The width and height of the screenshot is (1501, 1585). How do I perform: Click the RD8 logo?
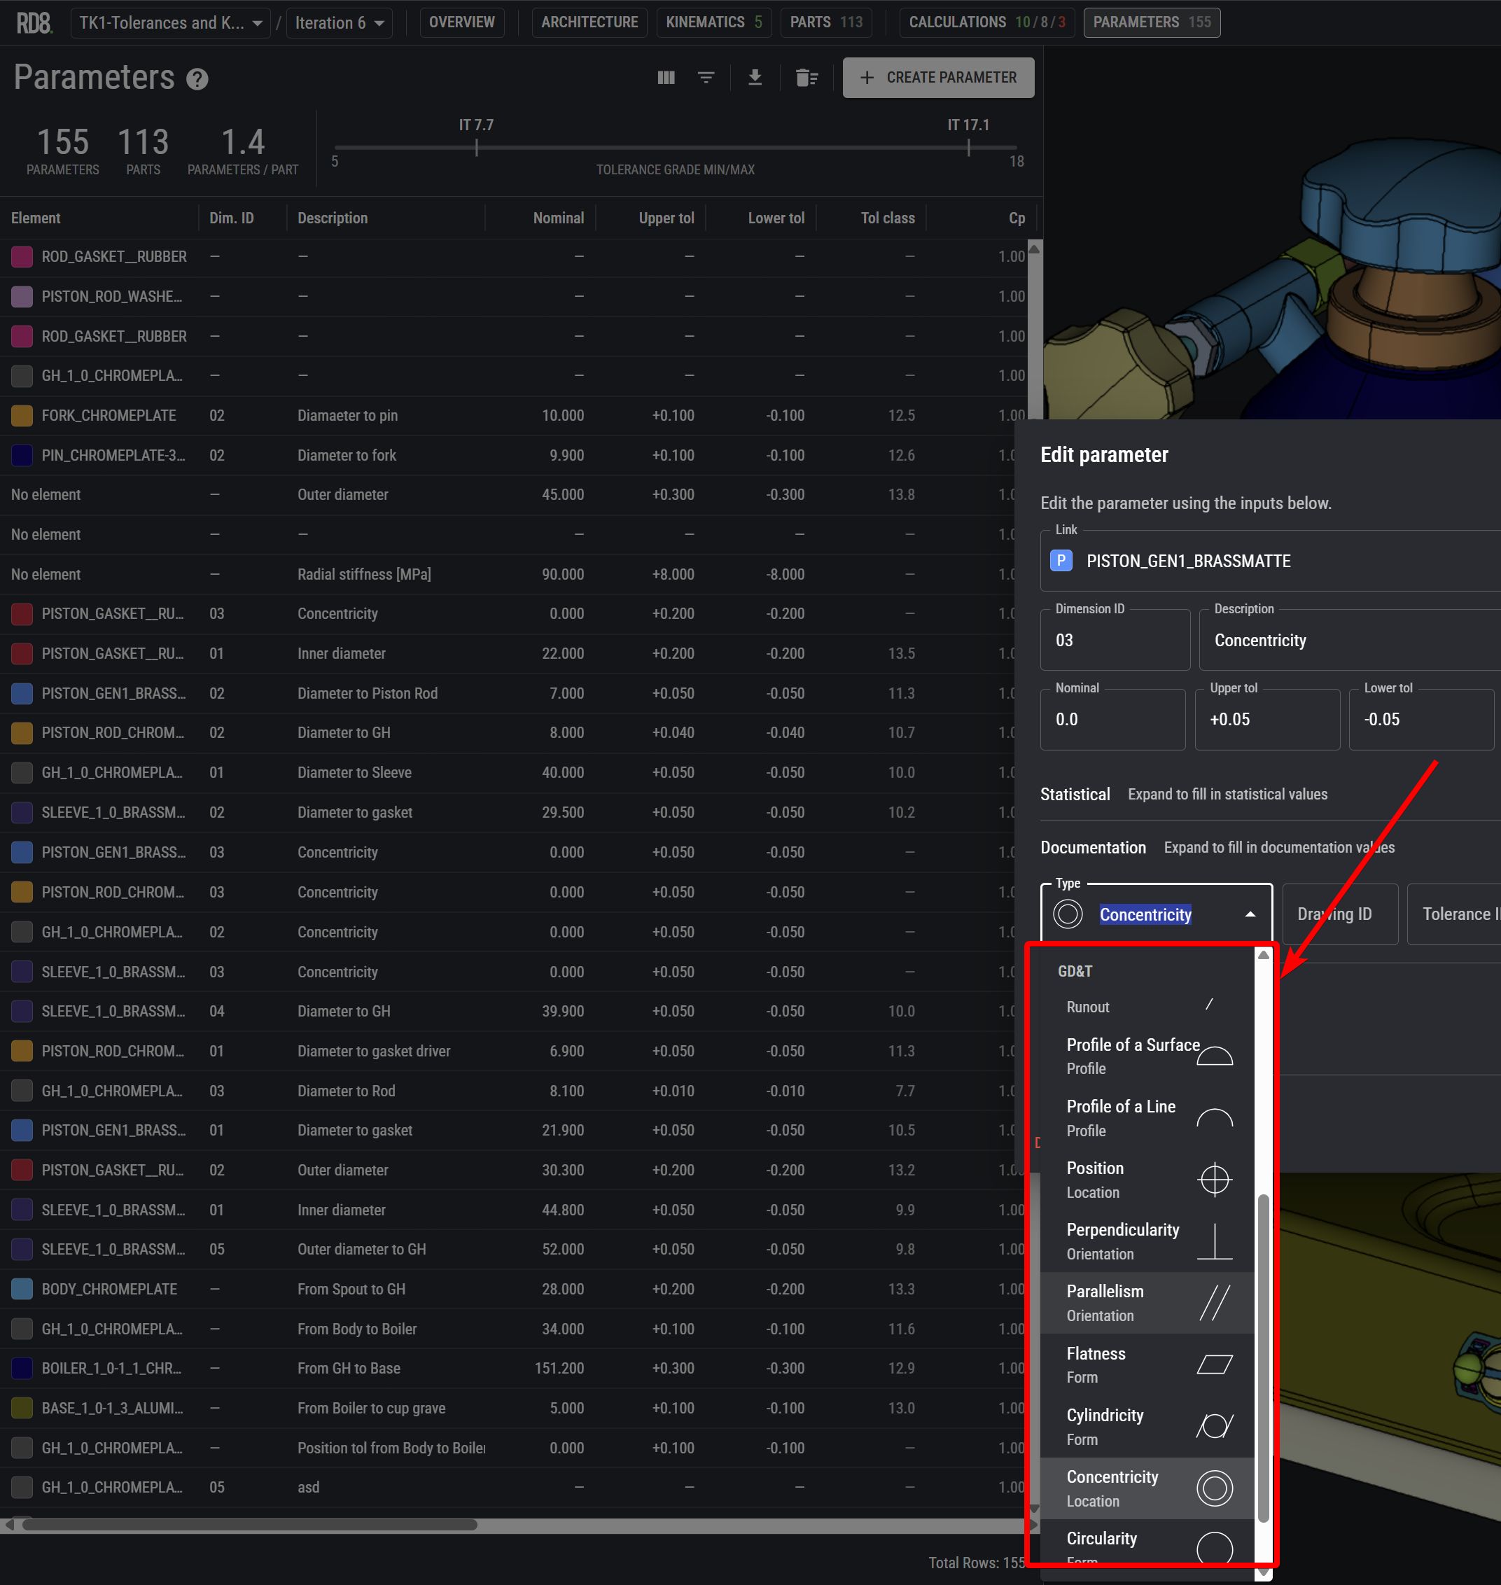tap(34, 22)
